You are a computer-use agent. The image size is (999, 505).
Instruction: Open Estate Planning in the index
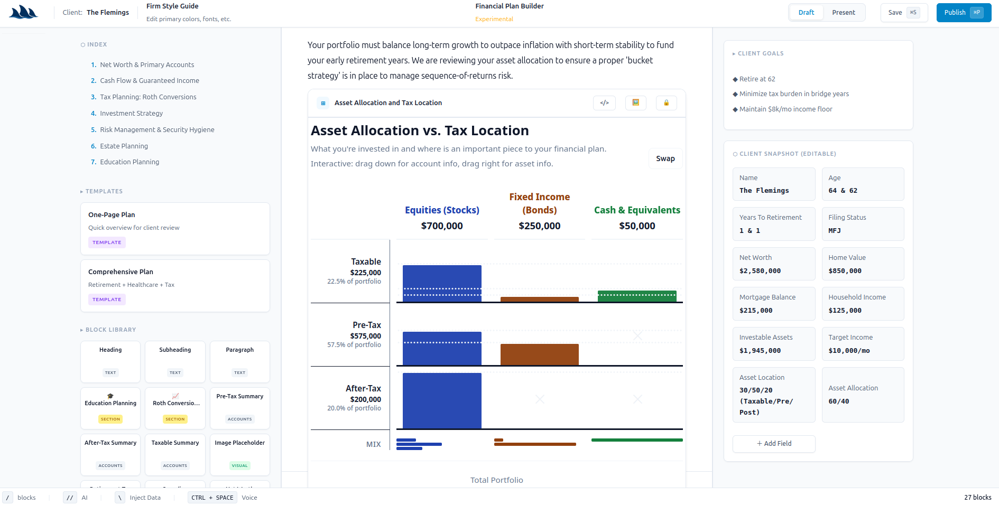click(124, 146)
